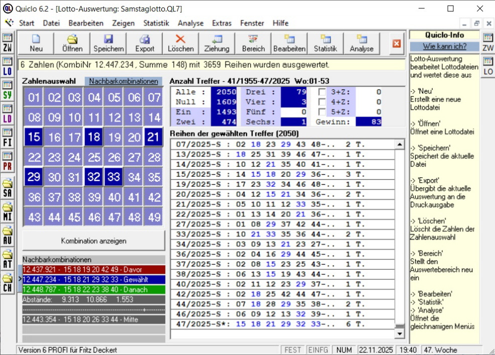Click the Neu toolbar icon
This screenshot has height=355, width=495.
(36, 43)
